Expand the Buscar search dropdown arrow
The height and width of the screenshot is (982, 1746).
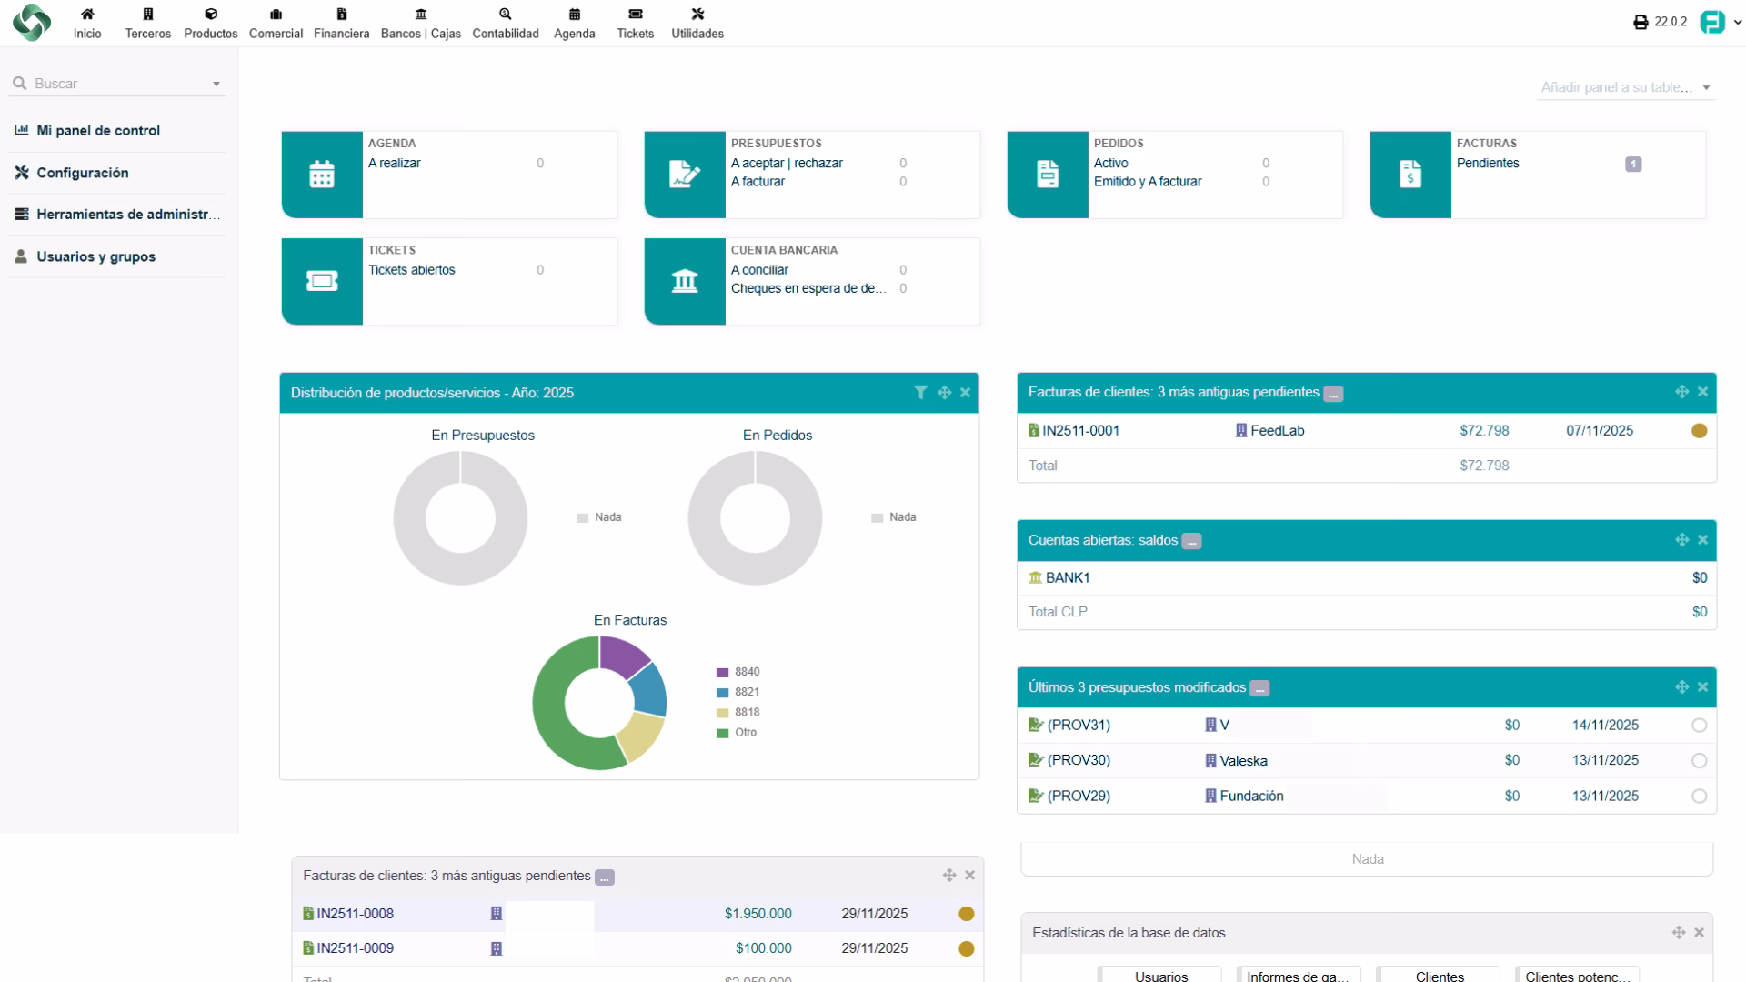click(x=216, y=84)
